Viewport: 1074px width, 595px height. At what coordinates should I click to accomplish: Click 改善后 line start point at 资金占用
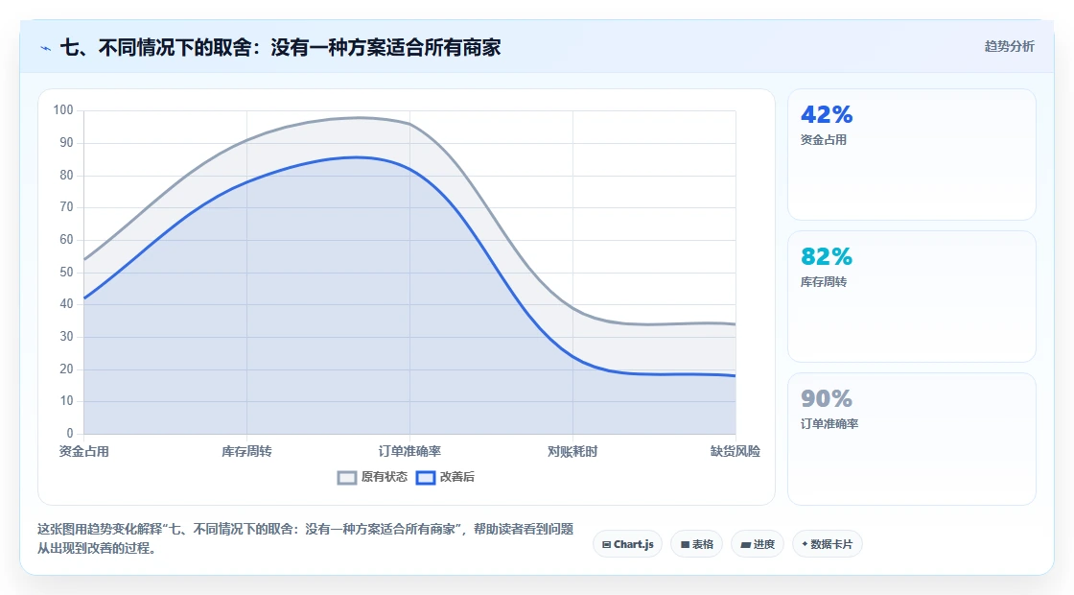click(x=84, y=298)
